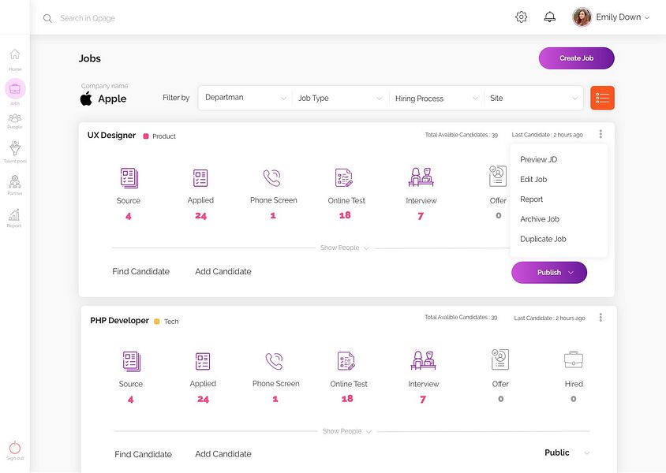Go to People in the sidebar
The width and height of the screenshot is (666, 473).
pyautogui.click(x=15, y=119)
